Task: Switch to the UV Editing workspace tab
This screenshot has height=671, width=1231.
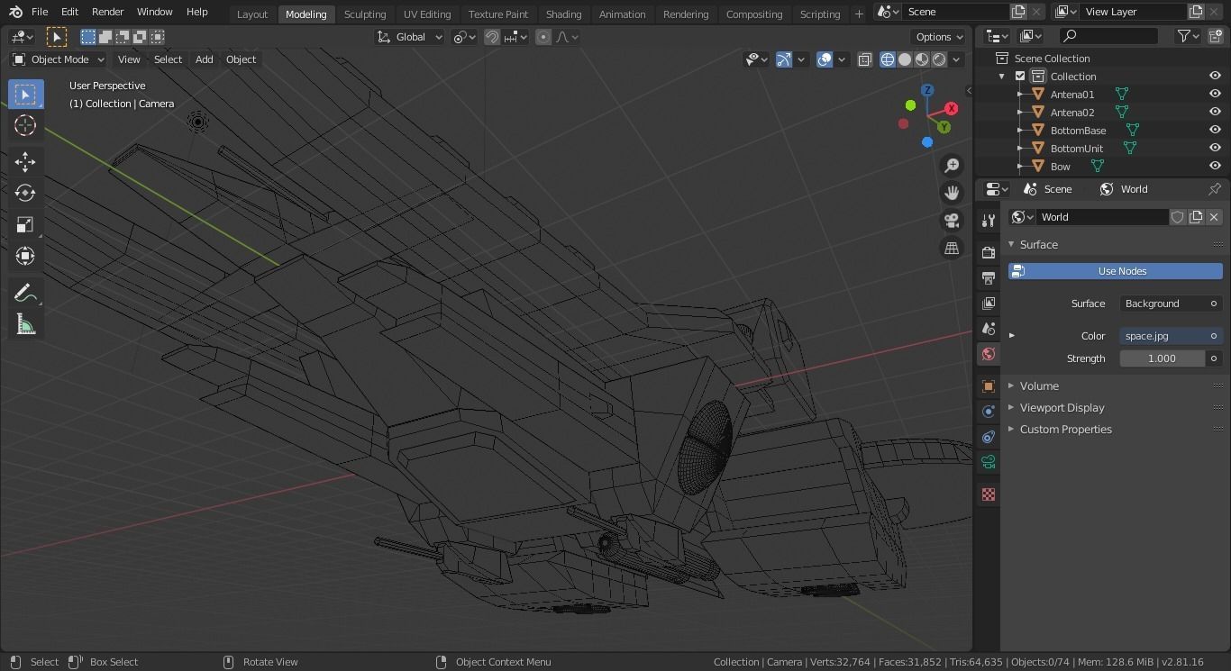Action: (x=427, y=14)
